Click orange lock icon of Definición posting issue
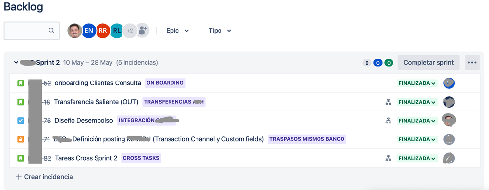 point(20,139)
